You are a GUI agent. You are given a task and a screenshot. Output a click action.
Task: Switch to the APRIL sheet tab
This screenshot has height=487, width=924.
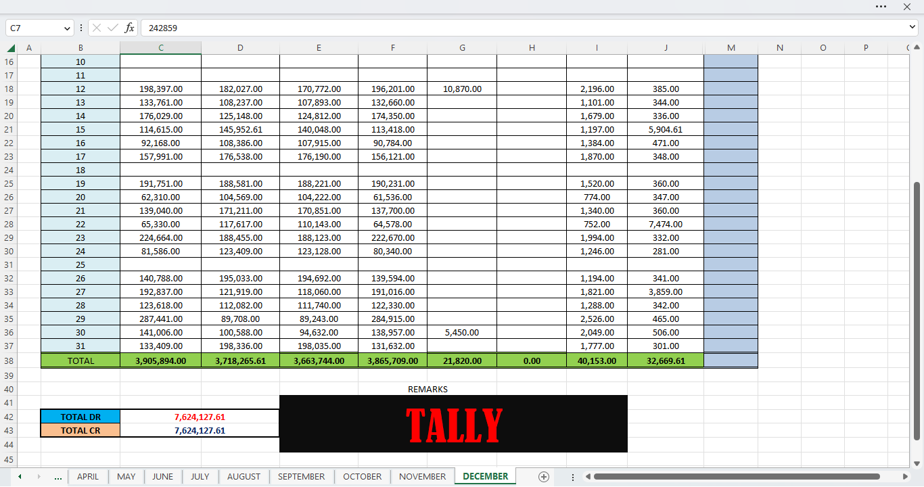pos(88,477)
